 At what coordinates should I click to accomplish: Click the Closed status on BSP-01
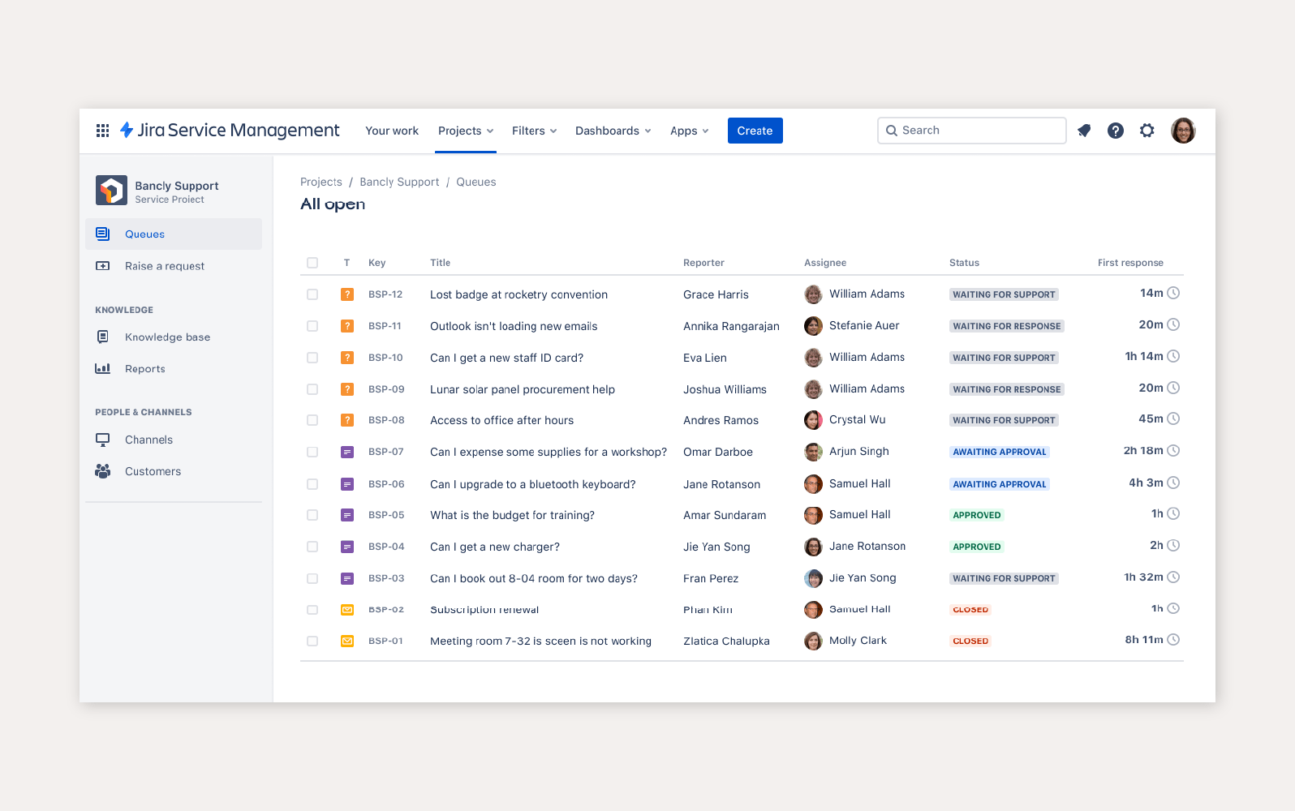[x=970, y=641]
